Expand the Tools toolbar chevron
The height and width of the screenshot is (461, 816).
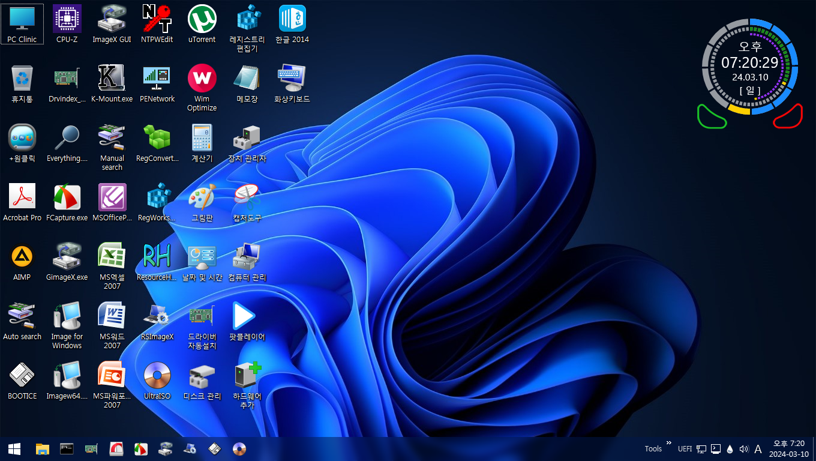(x=669, y=443)
